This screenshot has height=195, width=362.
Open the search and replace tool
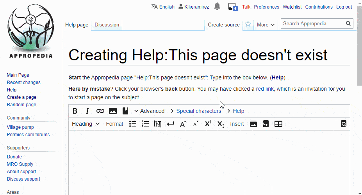coord(344,124)
